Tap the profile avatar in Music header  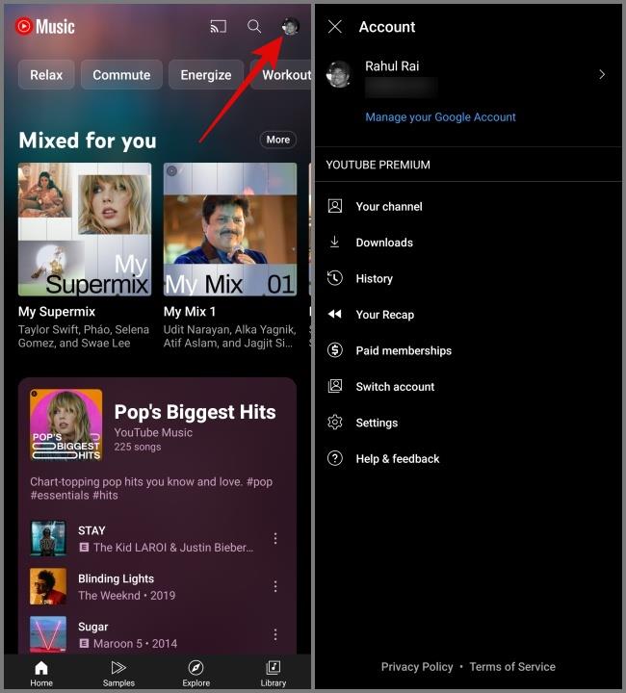291,27
